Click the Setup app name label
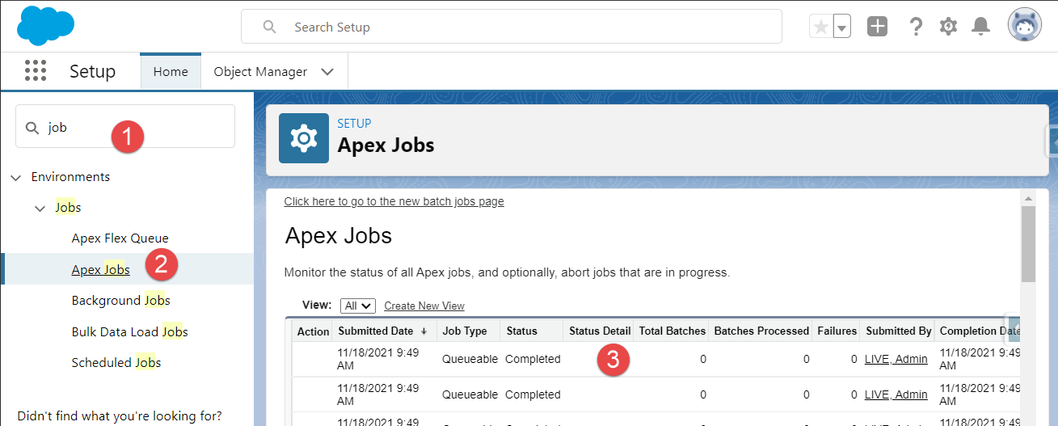This screenshot has width=1058, height=426. click(92, 71)
